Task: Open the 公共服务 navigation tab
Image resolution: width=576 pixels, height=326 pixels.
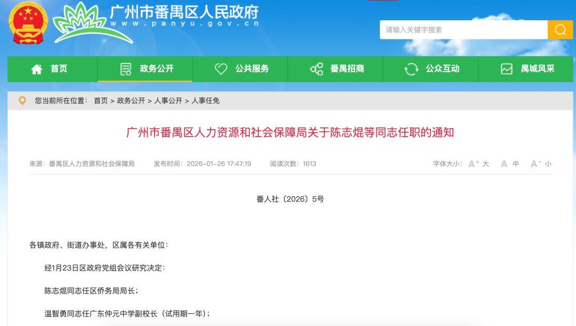Action: coord(252,69)
